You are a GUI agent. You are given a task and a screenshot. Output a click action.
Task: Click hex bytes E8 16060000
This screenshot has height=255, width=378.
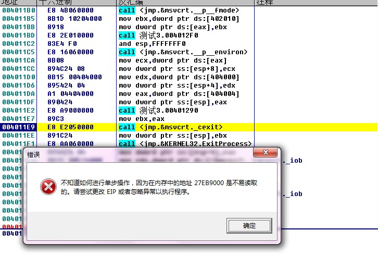[70, 52]
